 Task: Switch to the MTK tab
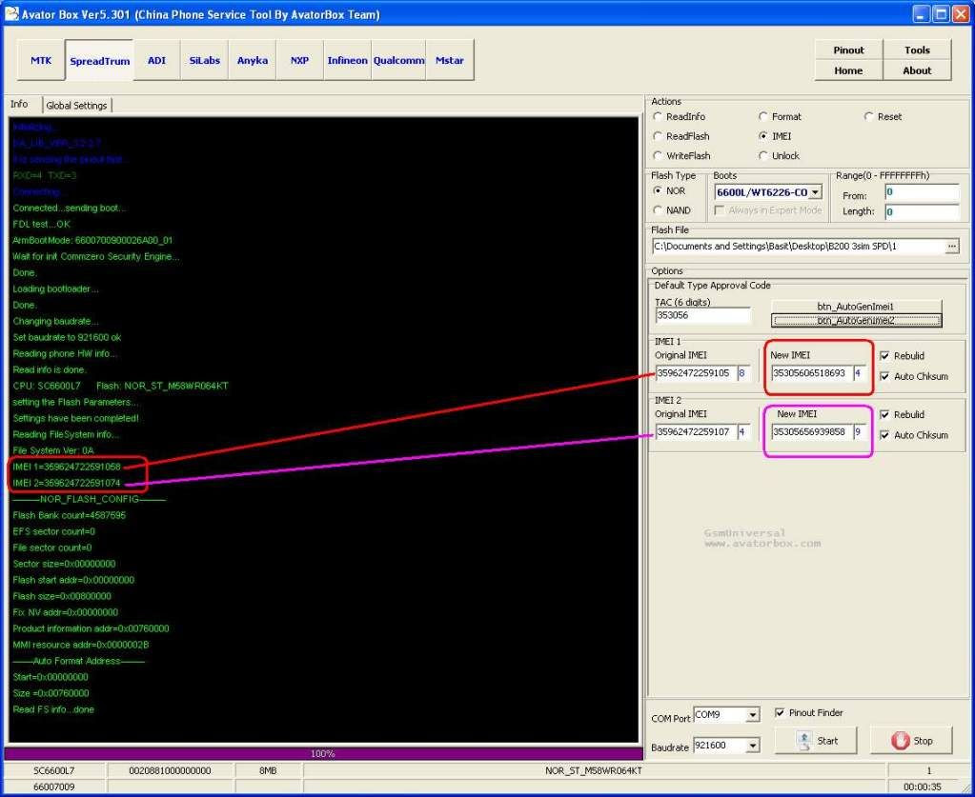(x=41, y=60)
